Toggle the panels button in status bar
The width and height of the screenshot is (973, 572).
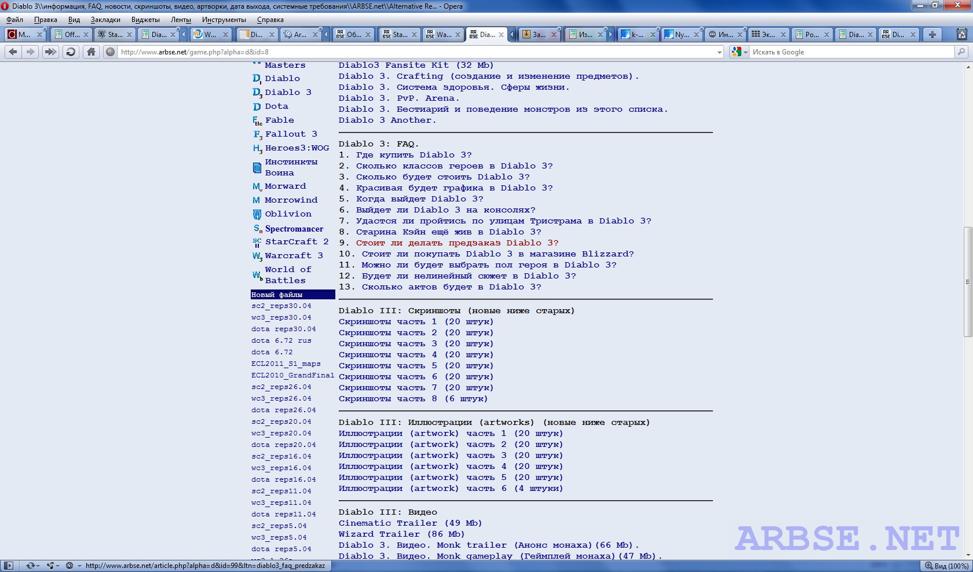click(x=9, y=566)
